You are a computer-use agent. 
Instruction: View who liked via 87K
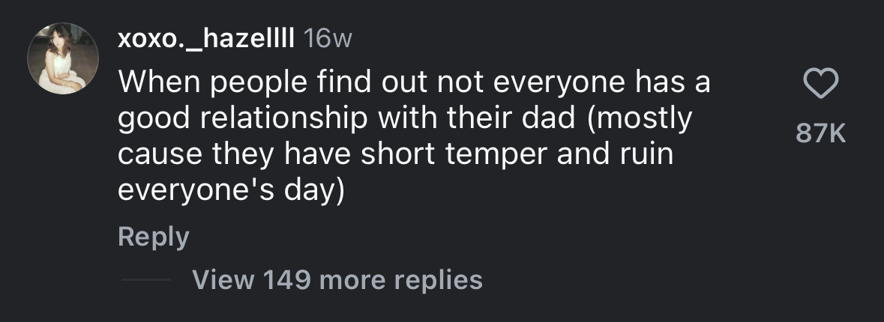[x=820, y=135]
